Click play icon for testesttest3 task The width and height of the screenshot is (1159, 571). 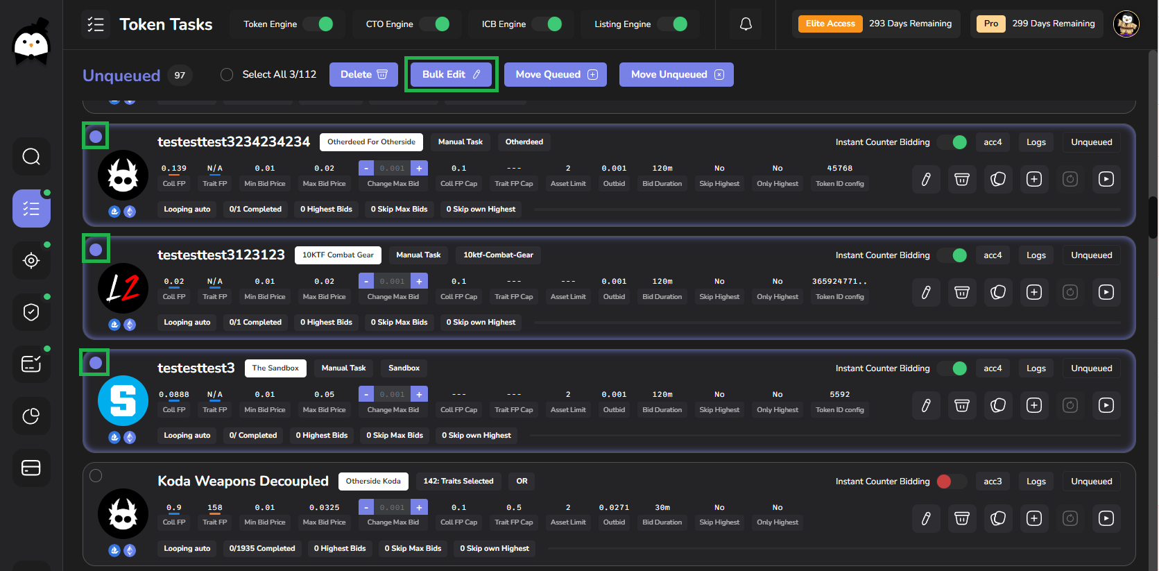[x=1106, y=405]
